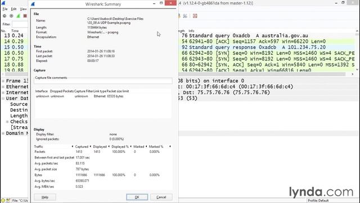Image resolution: width=360 pixels, height=203 pixels.
Task: Click the packet list scroll right arrow
Action: [x=353, y=74]
